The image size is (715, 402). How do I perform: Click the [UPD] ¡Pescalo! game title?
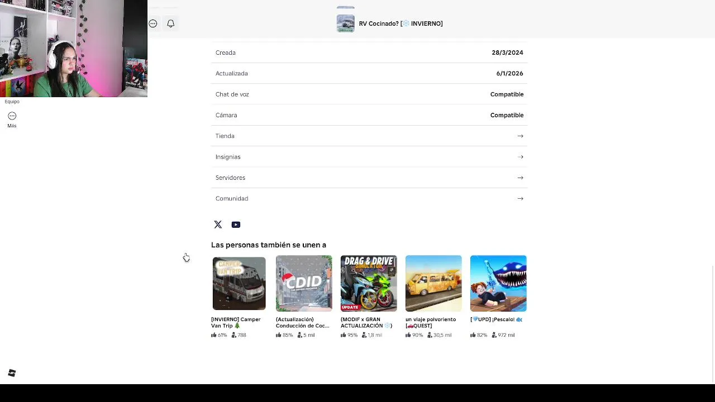coord(497,319)
